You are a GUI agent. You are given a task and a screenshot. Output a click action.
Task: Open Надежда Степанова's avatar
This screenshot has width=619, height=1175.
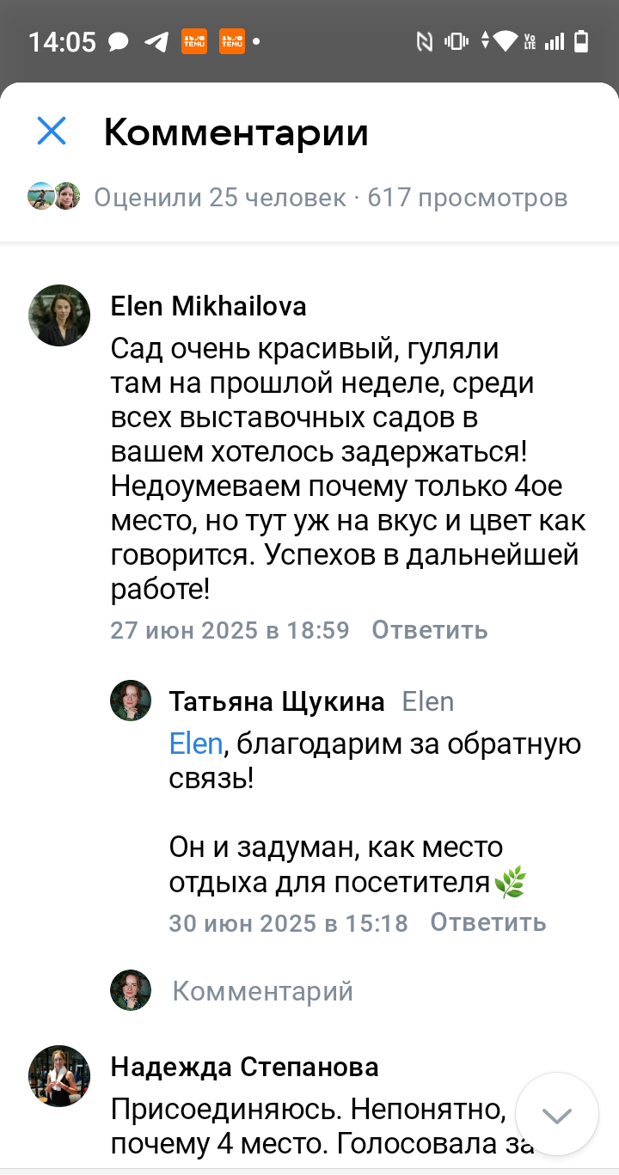59,1075
